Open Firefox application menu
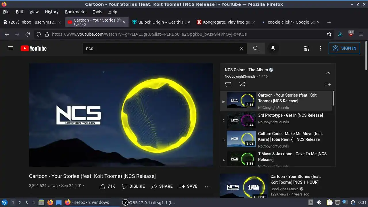Image resolution: width=368 pixels, height=207 pixels. 361,34
